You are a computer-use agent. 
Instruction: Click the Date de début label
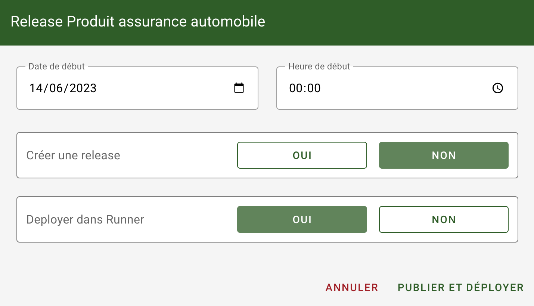pos(57,66)
